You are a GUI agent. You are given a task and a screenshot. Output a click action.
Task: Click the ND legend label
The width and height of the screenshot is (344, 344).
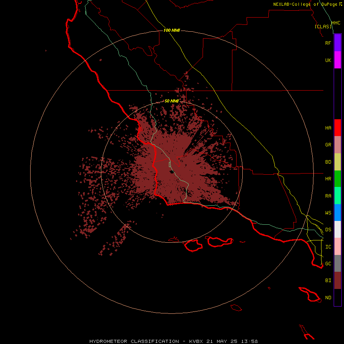pos(328,298)
